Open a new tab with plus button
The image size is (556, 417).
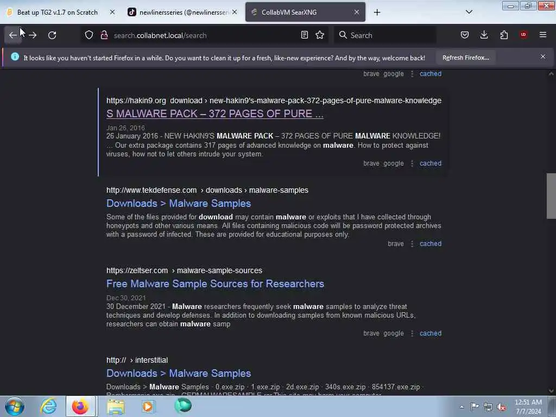pyautogui.click(x=377, y=12)
